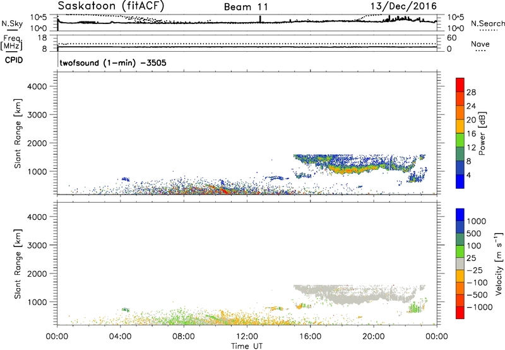Click the "500" Velocity colorbar label
505x350 pixels.
pyautogui.click(x=473, y=234)
